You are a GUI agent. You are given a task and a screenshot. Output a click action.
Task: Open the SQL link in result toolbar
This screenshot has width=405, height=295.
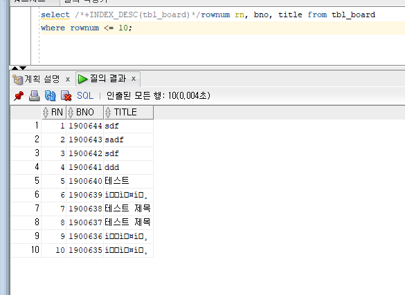click(85, 96)
